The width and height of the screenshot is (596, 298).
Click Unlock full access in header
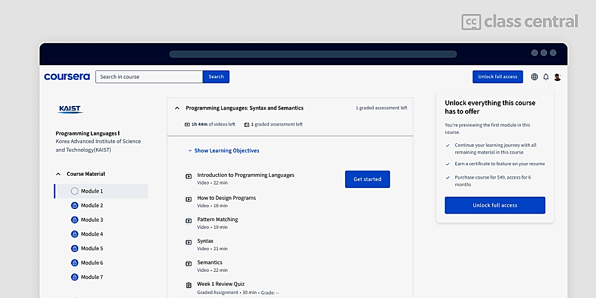tap(498, 77)
